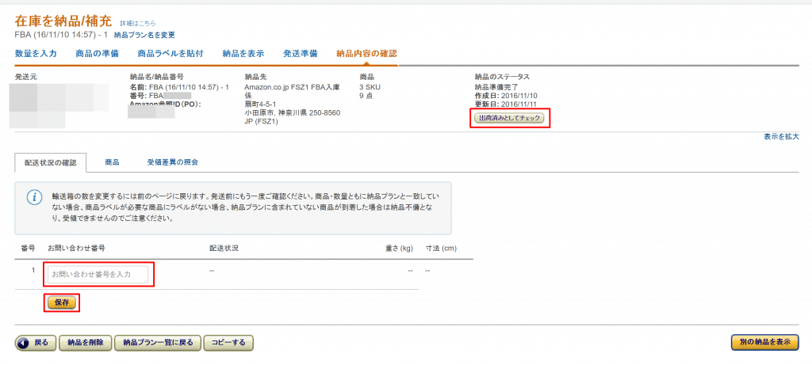Click 納品を削除 button
This screenshot has height=365, width=812.
click(86, 342)
